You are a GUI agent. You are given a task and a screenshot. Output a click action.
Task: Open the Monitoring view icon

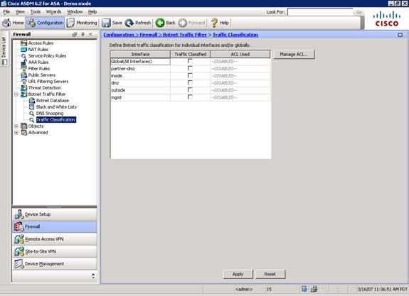70,23
